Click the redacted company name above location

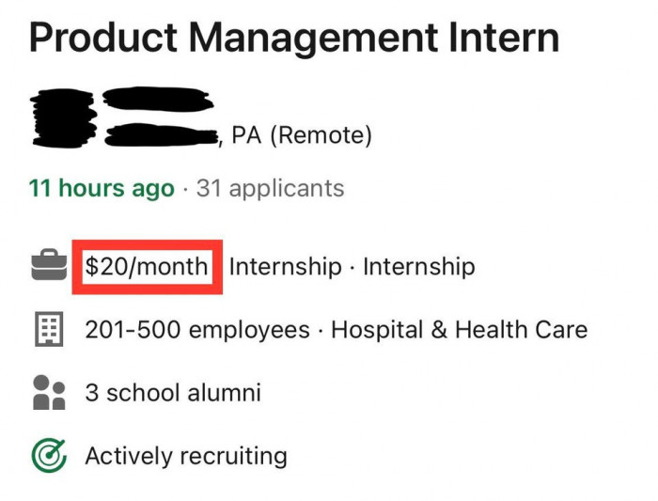pos(156,98)
